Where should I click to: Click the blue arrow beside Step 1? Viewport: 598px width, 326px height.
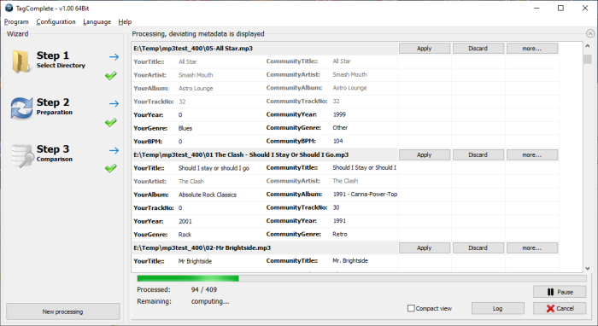114,57
